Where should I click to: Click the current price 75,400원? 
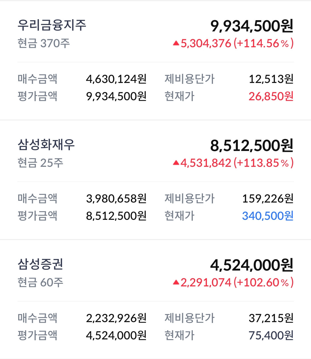point(271,335)
